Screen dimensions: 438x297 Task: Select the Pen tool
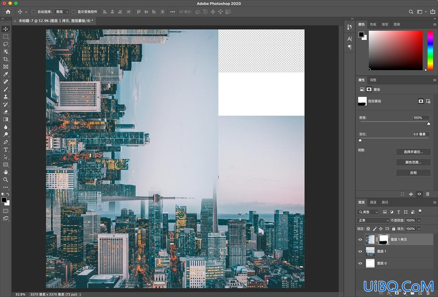(6, 142)
